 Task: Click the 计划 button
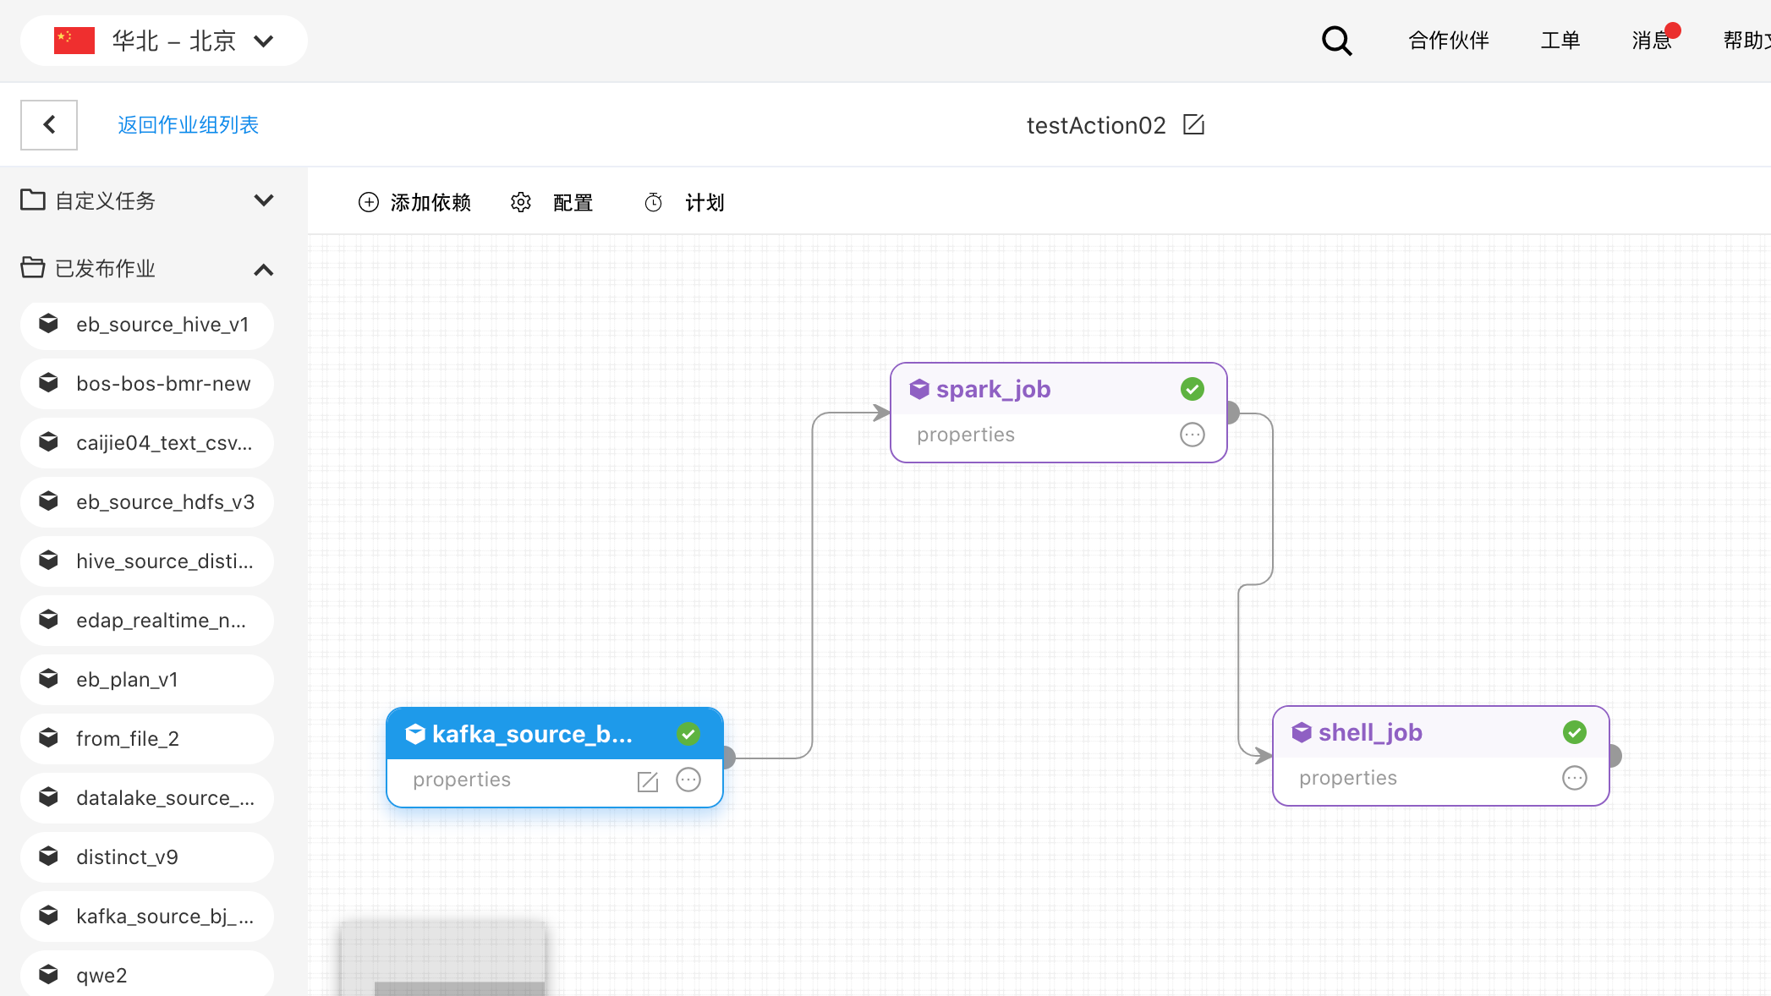click(683, 202)
